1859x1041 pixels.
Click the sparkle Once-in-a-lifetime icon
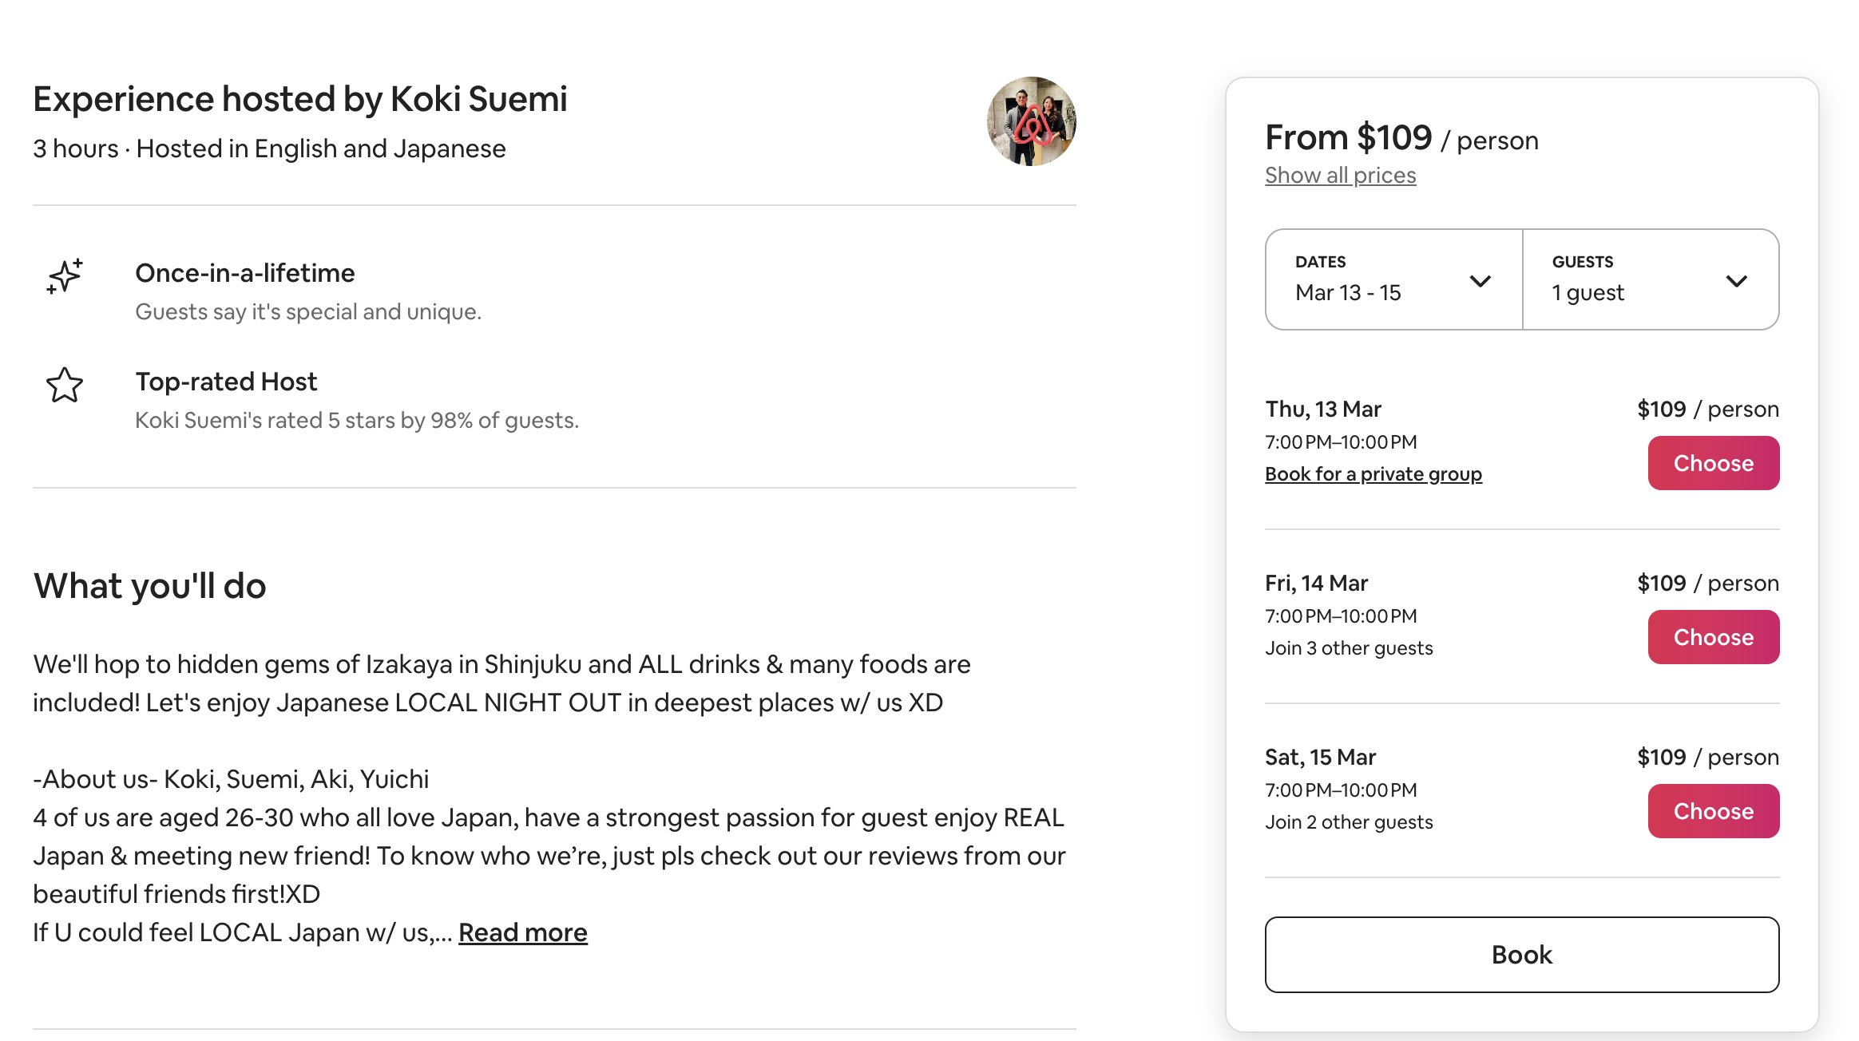click(65, 276)
